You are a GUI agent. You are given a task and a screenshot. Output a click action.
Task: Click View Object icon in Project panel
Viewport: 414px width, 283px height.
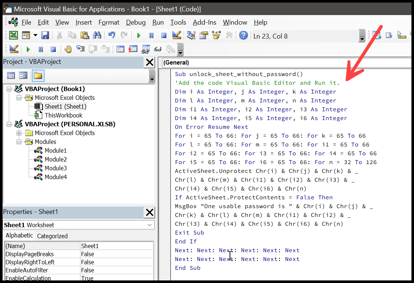(x=23, y=76)
